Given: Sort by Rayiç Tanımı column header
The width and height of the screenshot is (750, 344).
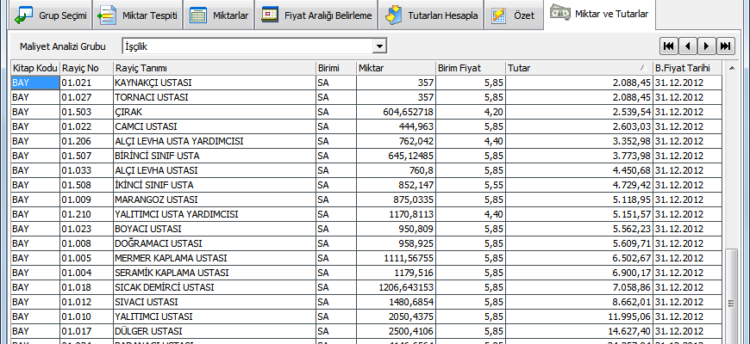Looking at the screenshot, I should tap(213, 68).
